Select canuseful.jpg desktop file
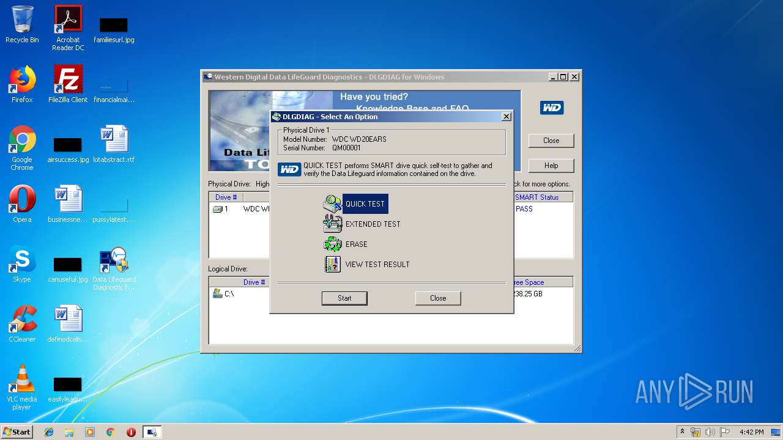The image size is (783, 440). pos(68,269)
